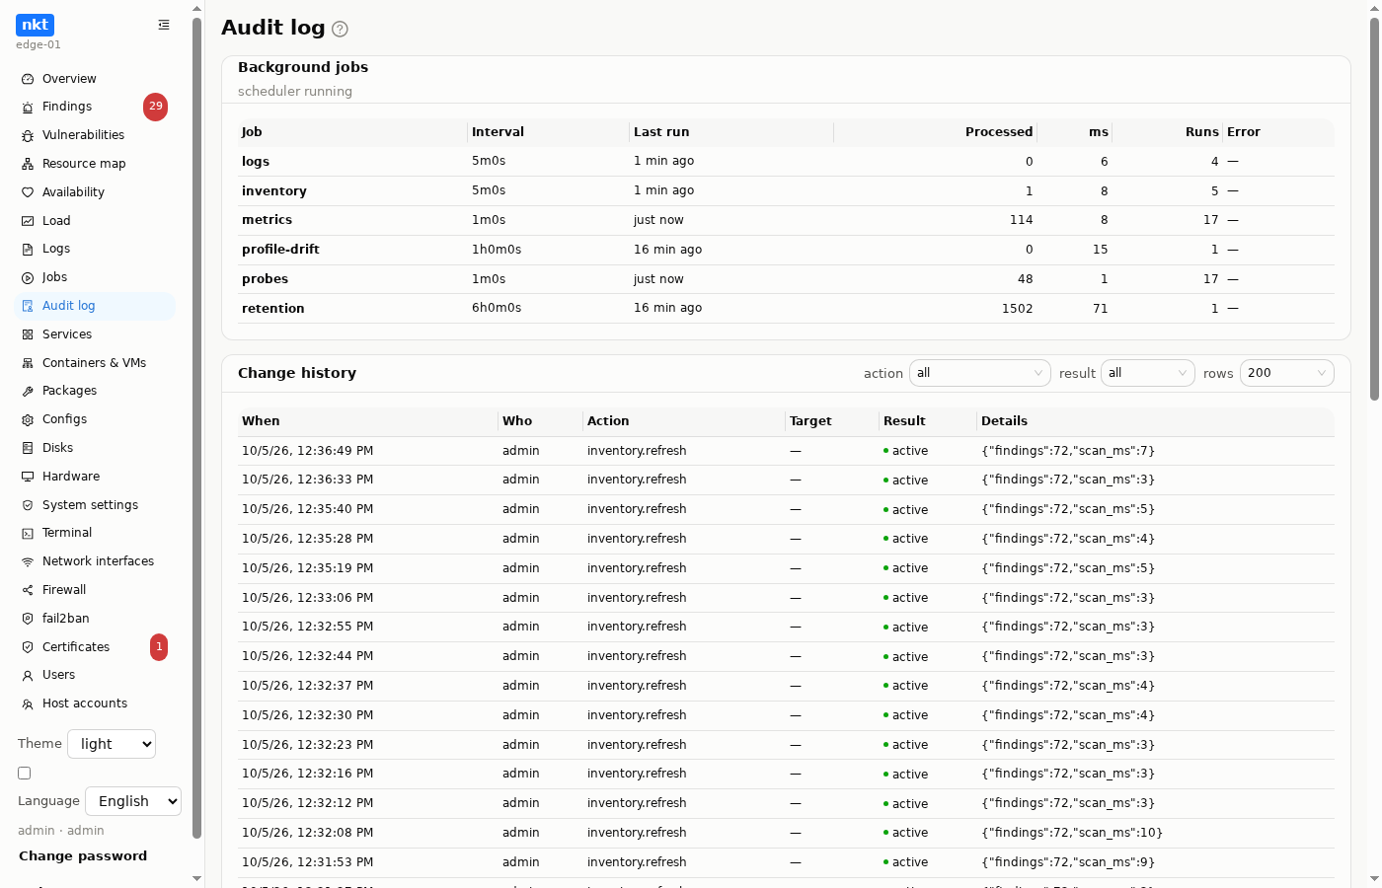Click the Change password link
This screenshot has height=888, width=1382.
click(x=83, y=856)
